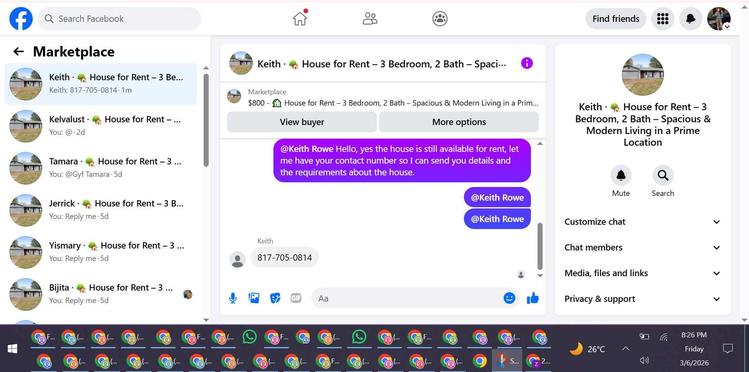Expand Privacy & support section
The image size is (749, 372).
tap(643, 299)
